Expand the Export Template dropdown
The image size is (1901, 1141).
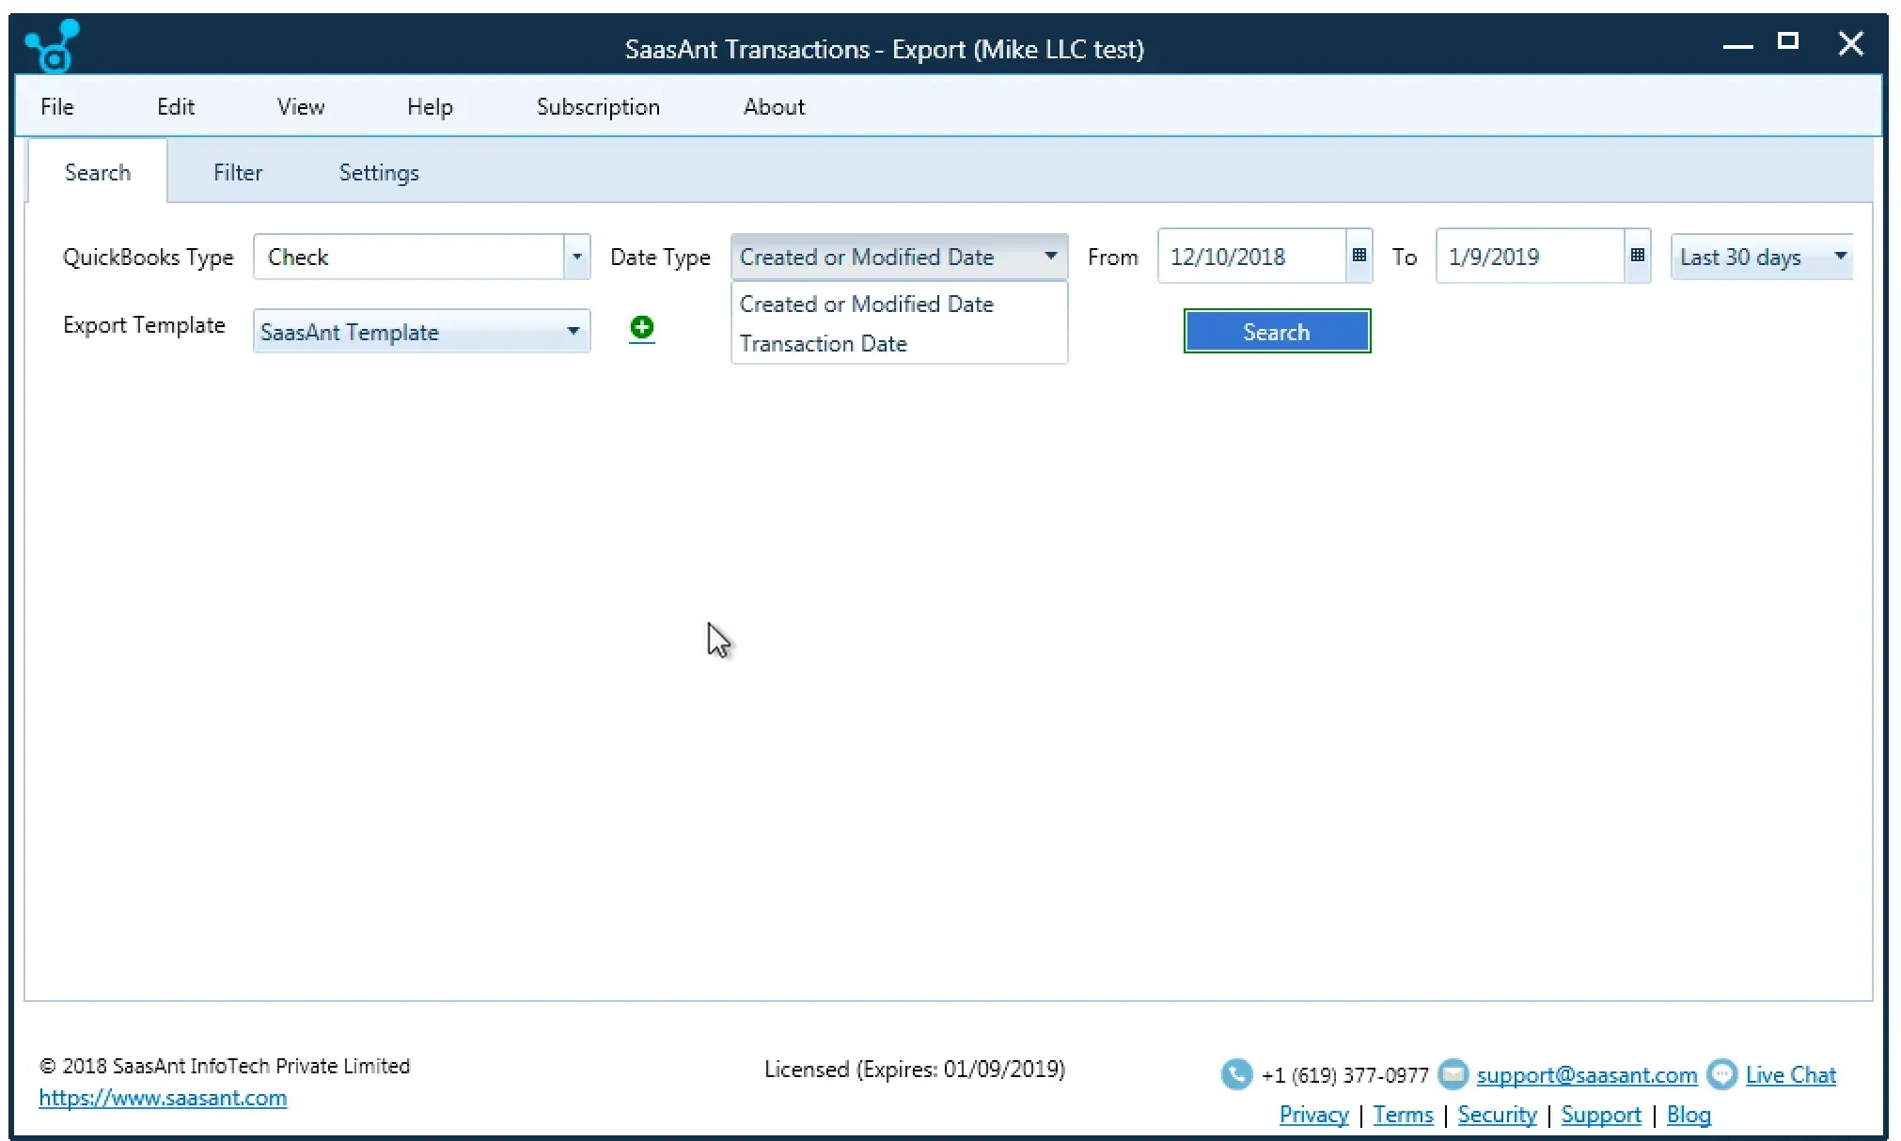pos(572,331)
